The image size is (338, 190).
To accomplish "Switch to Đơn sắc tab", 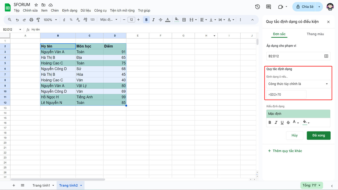I will point(279,34).
